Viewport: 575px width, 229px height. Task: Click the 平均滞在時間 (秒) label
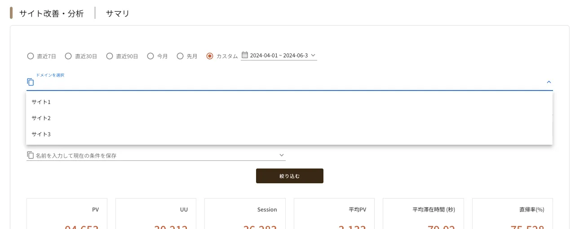click(x=433, y=209)
